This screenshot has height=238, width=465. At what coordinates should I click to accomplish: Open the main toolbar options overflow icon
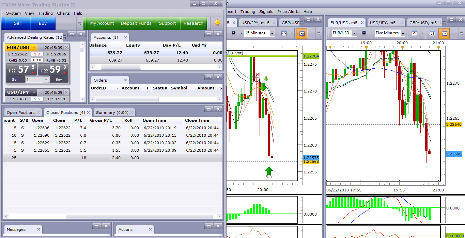(x=80, y=23)
